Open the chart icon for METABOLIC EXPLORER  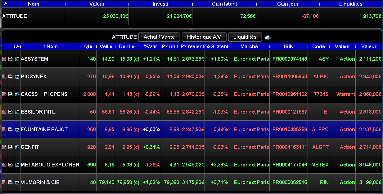[17, 165]
